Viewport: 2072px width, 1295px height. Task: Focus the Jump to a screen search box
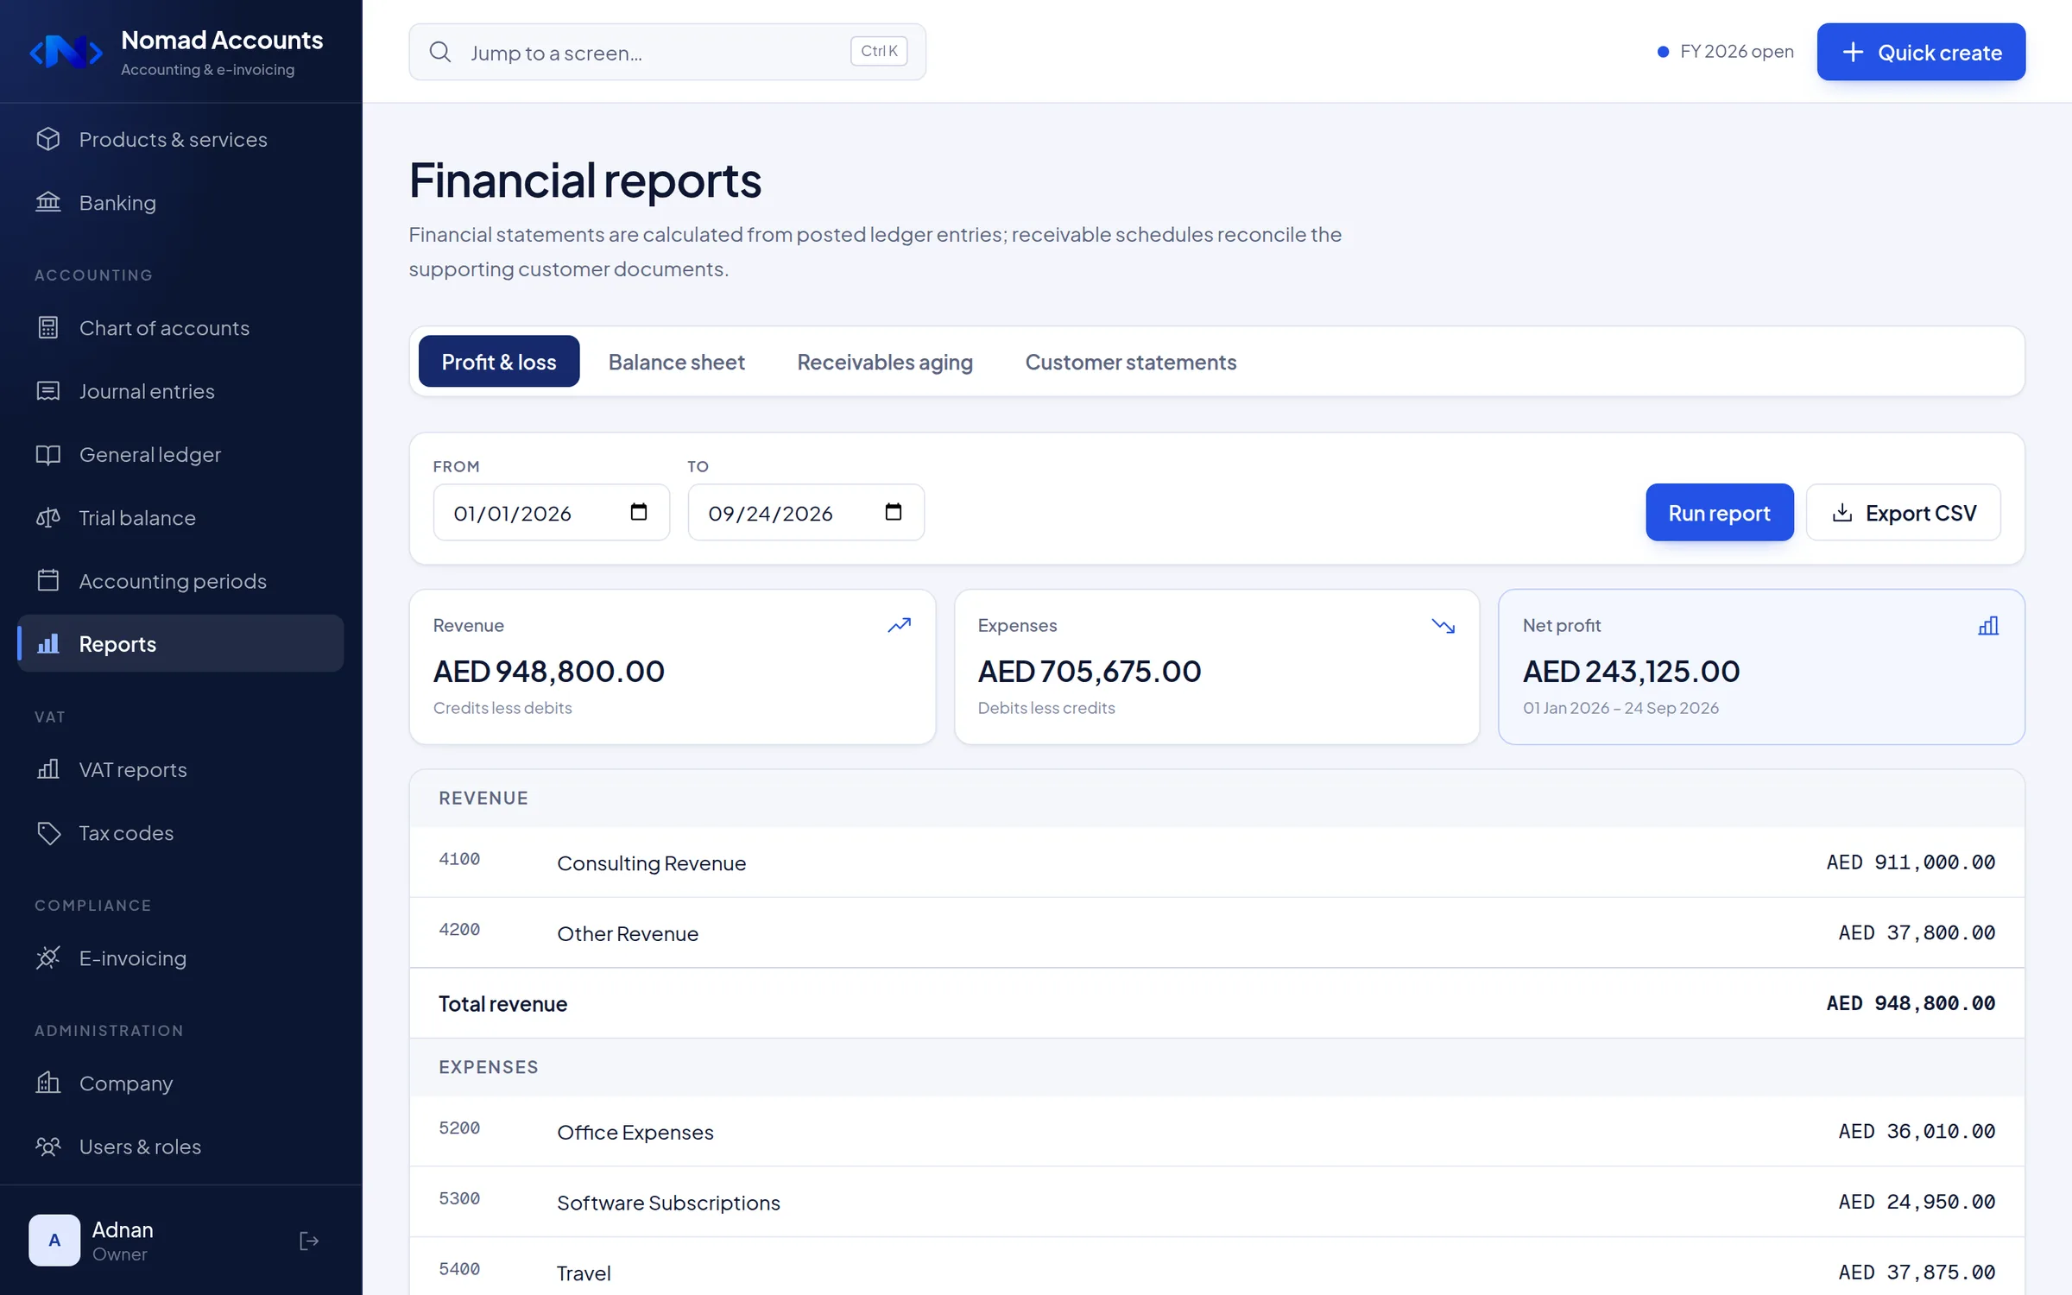[667, 52]
